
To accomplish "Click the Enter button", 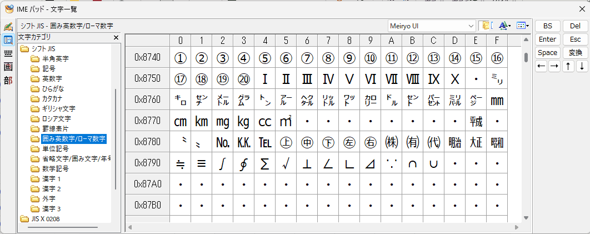I will coord(547,39).
